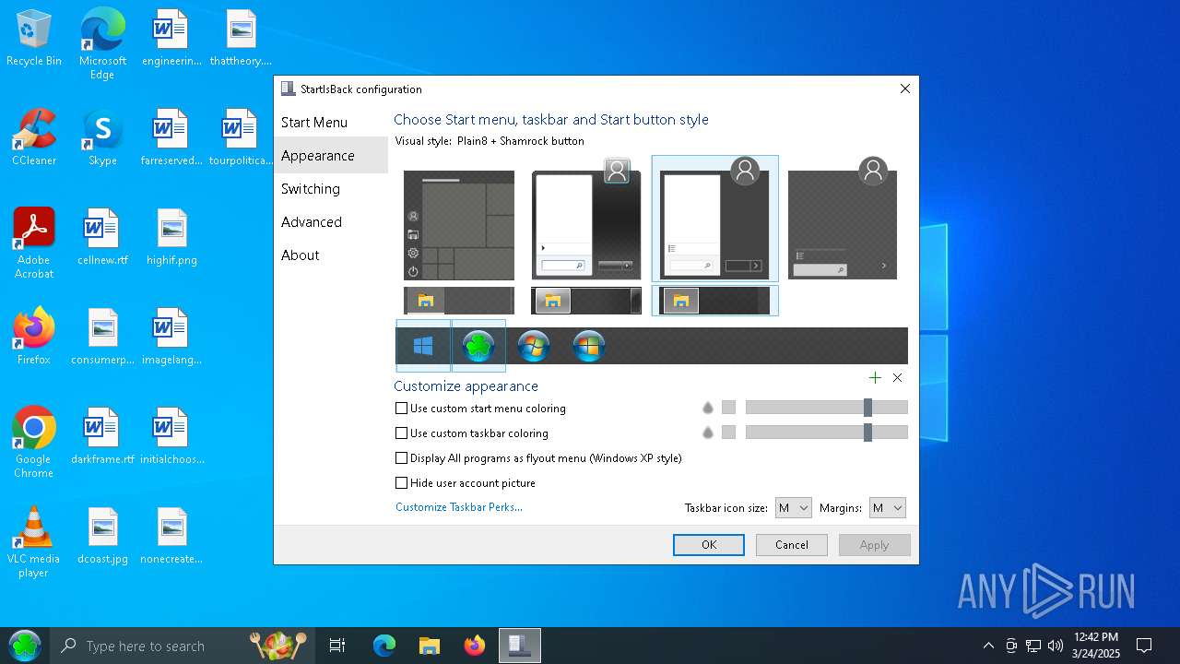This screenshot has height=664, width=1180.
Task: Select the Shamrock start button style
Action: click(478, 346)
